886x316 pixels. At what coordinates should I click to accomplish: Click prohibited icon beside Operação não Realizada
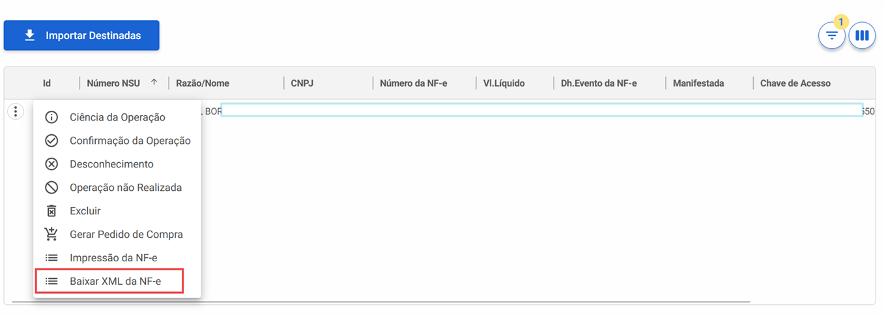coord(51,188)
